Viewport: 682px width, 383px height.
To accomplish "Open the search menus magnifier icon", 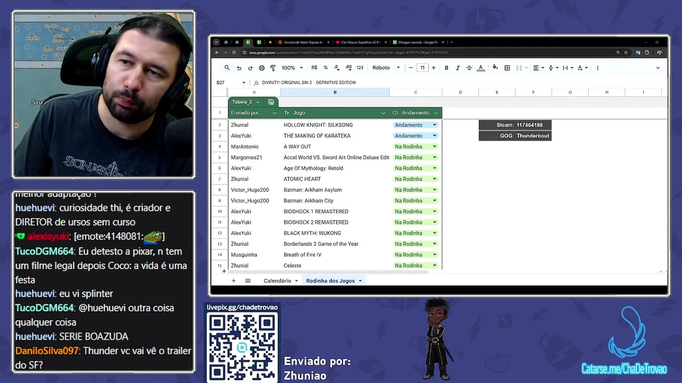I will [227, 68].
